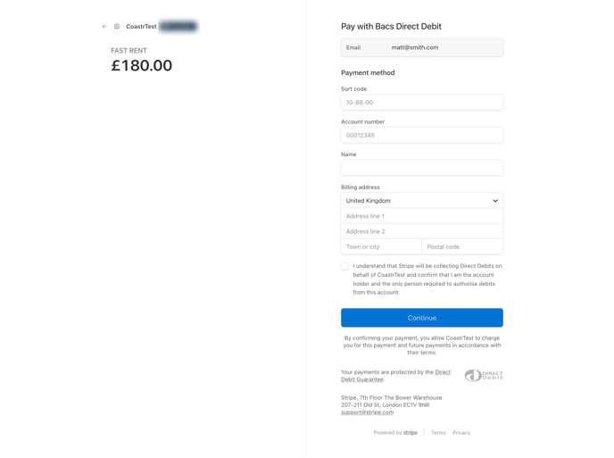Click Address line 1 field
614x458 pixels.
click(x=421, y=216)
